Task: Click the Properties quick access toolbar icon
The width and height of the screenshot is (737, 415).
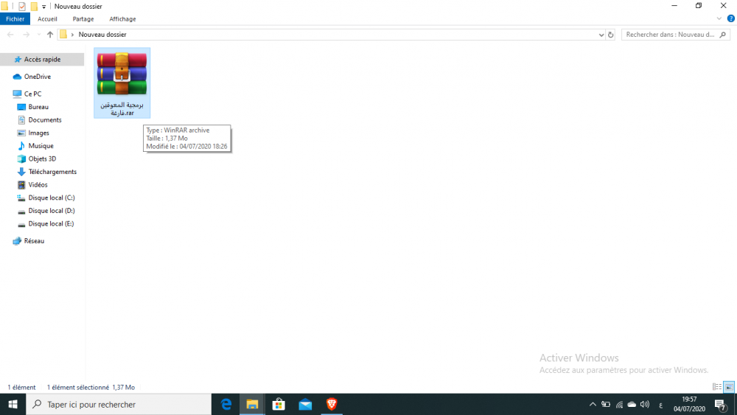Action: pyautogui.click(x=22, y=7)
